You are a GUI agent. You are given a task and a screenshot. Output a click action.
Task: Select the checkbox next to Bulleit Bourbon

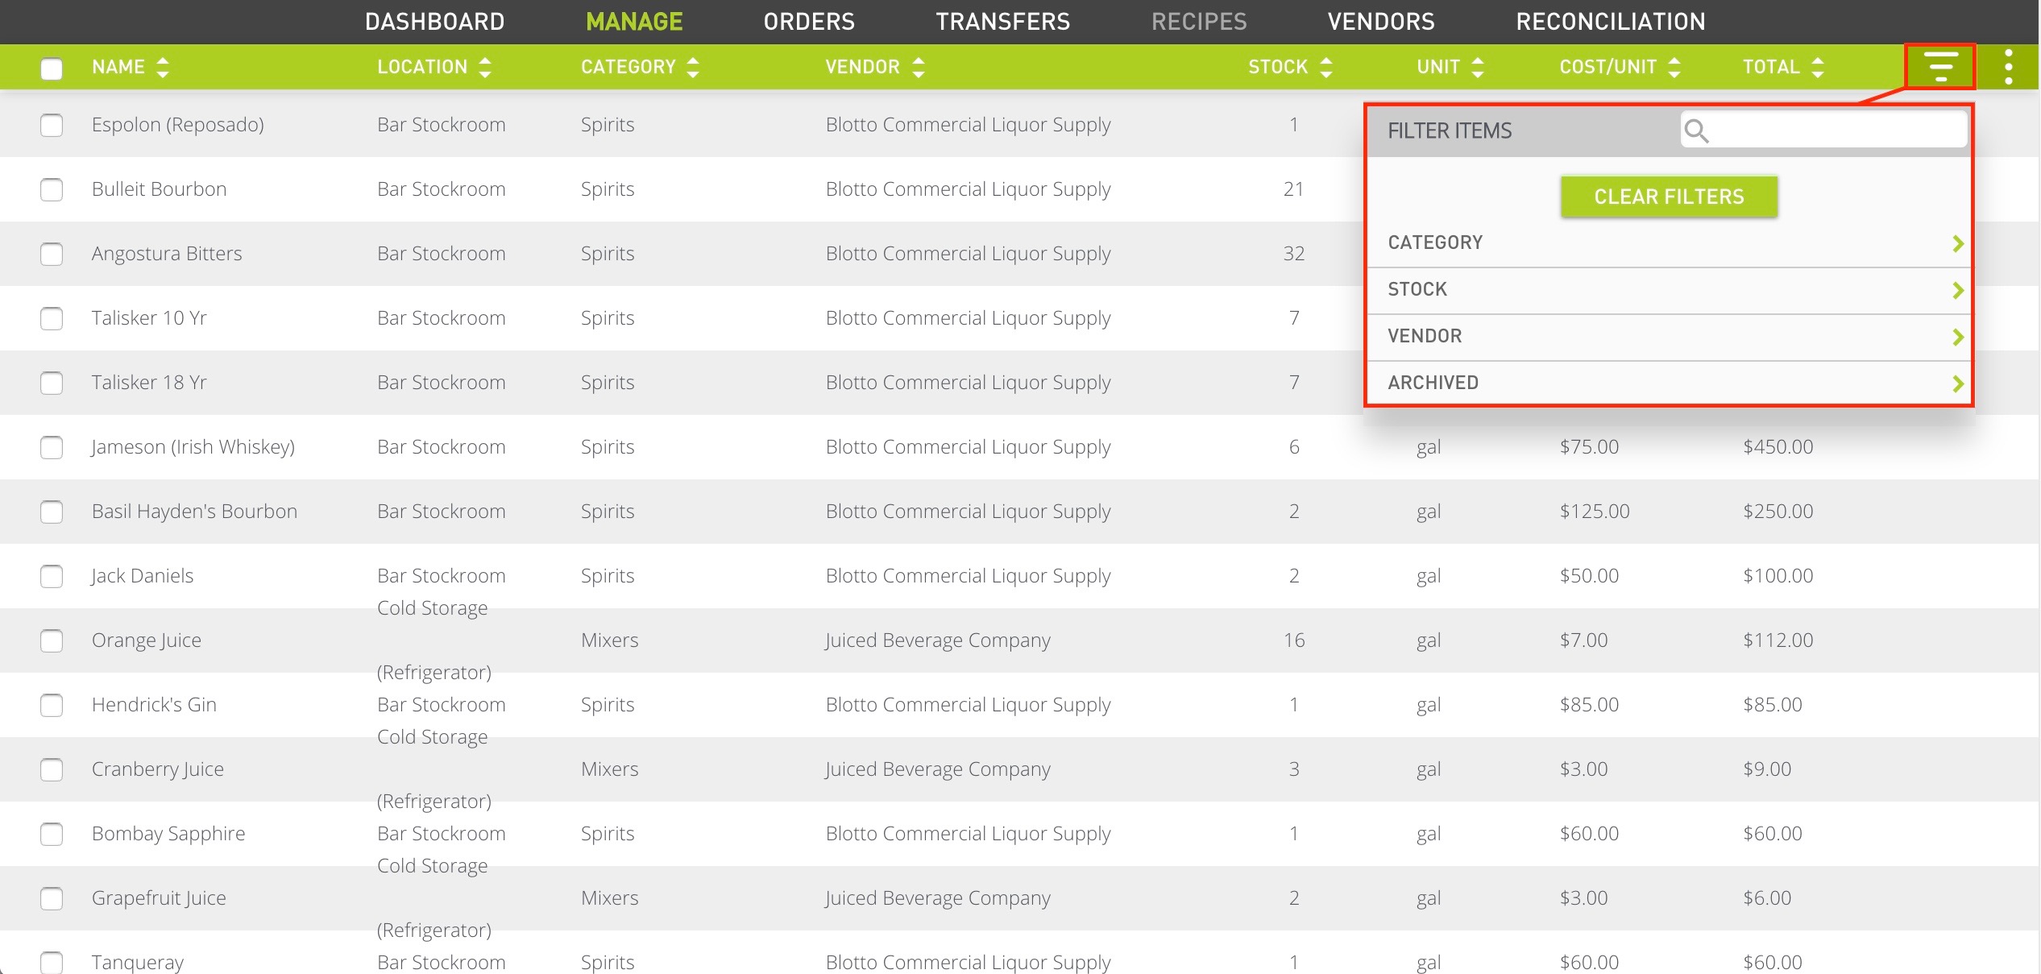coord(52,190)
